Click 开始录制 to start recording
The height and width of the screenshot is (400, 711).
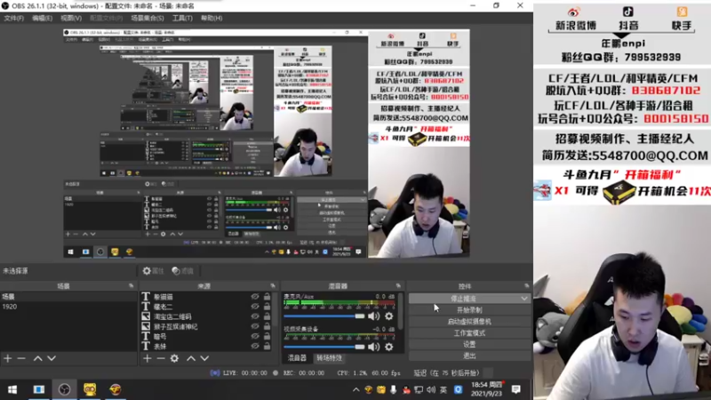(469, 310)
